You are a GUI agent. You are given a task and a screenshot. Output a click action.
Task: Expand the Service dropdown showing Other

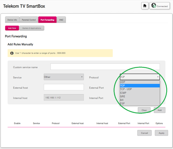pyautogui.click(x=64, y=77)
